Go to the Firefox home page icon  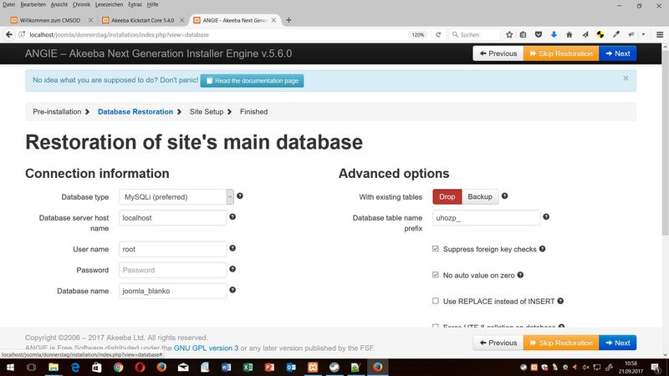(x=569, y=34)
